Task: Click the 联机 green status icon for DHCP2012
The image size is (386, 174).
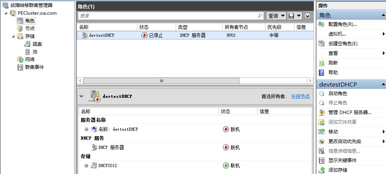Action: tap(226, 165)
